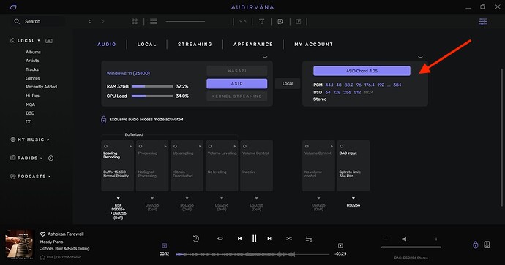The height and width of the screenshot is (265, 505).
Task: Toggle repeat mode icon
Action: [x=220, y=239]
